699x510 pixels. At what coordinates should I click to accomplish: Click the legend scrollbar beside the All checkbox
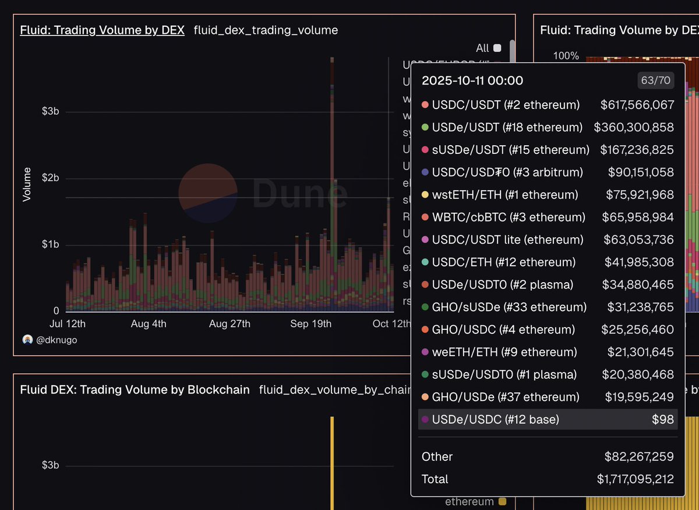[512, 50]
